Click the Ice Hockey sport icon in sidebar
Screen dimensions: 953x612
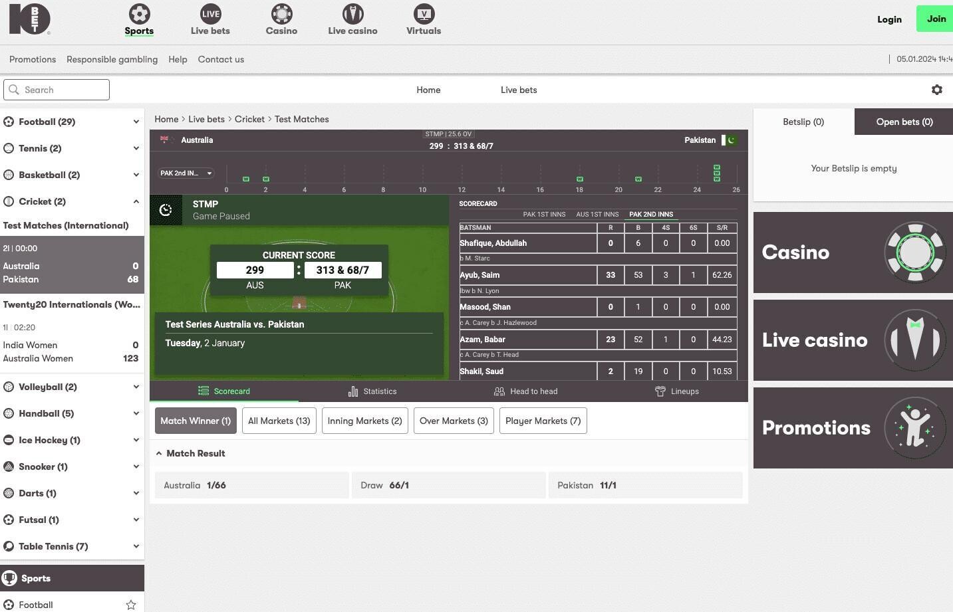[9, 440]
